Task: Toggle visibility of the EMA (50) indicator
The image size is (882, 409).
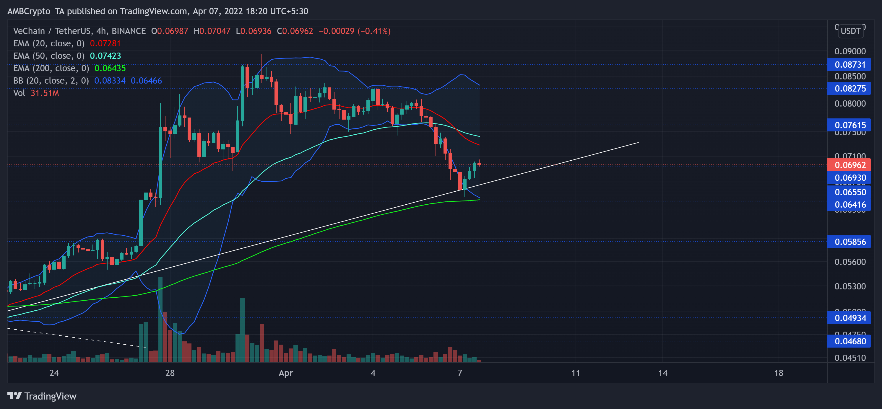Action: pyautogui.click(x=48, y=56)
